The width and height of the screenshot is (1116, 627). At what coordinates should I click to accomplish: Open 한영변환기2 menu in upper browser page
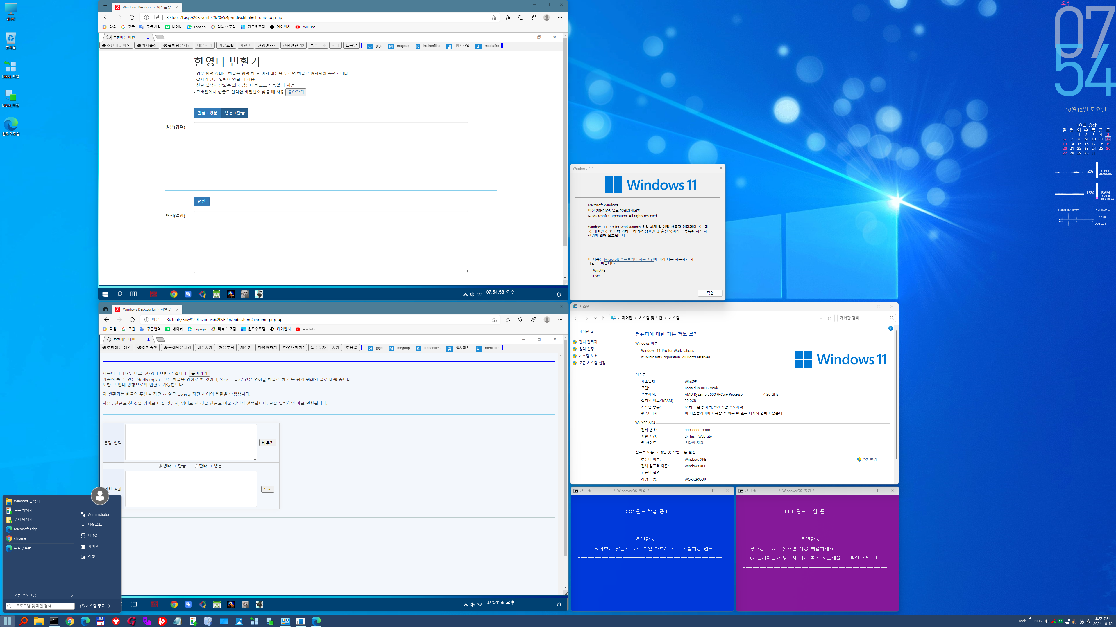coord(293,46)
